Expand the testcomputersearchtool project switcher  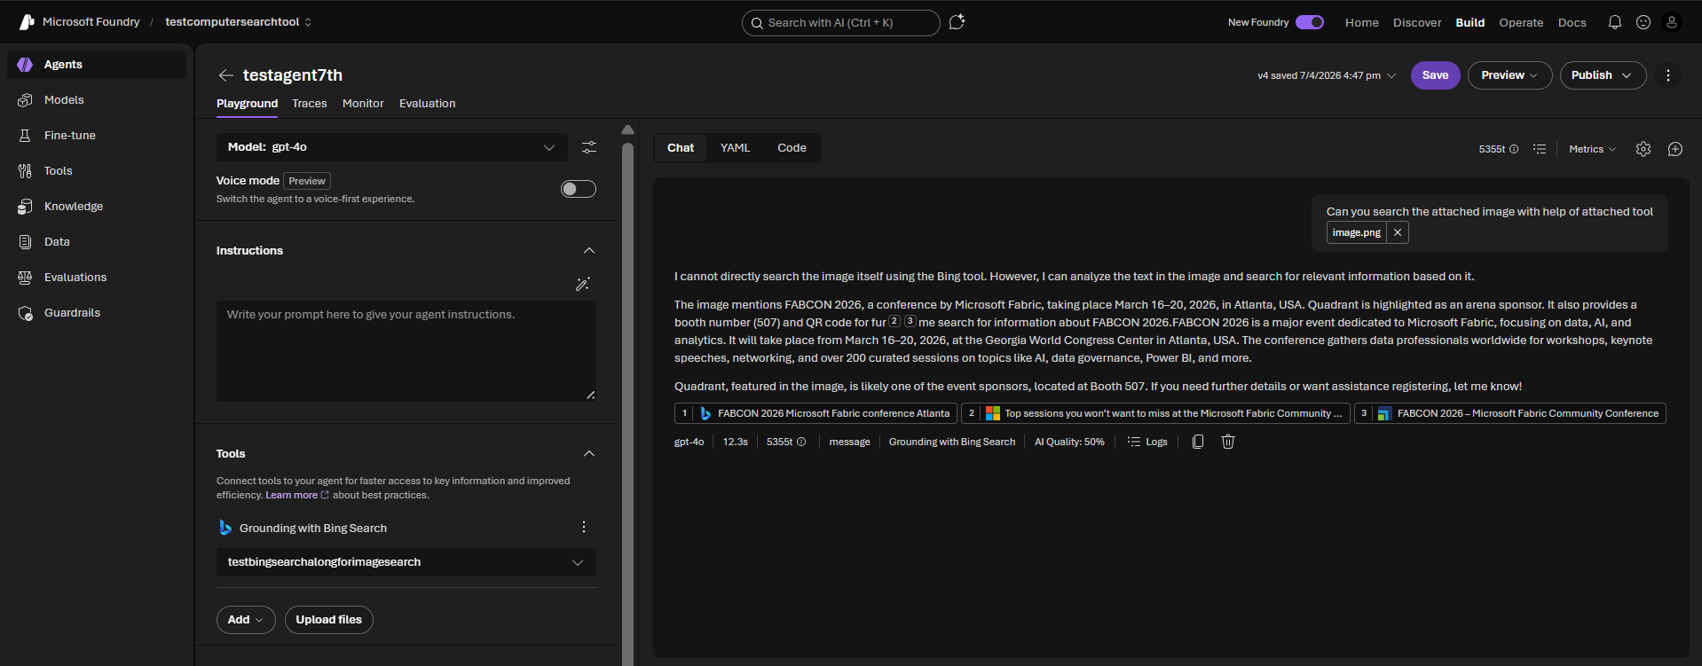239,22
